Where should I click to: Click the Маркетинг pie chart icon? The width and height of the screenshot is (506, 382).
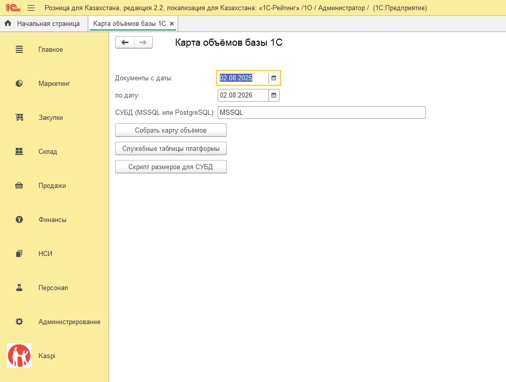19,83
